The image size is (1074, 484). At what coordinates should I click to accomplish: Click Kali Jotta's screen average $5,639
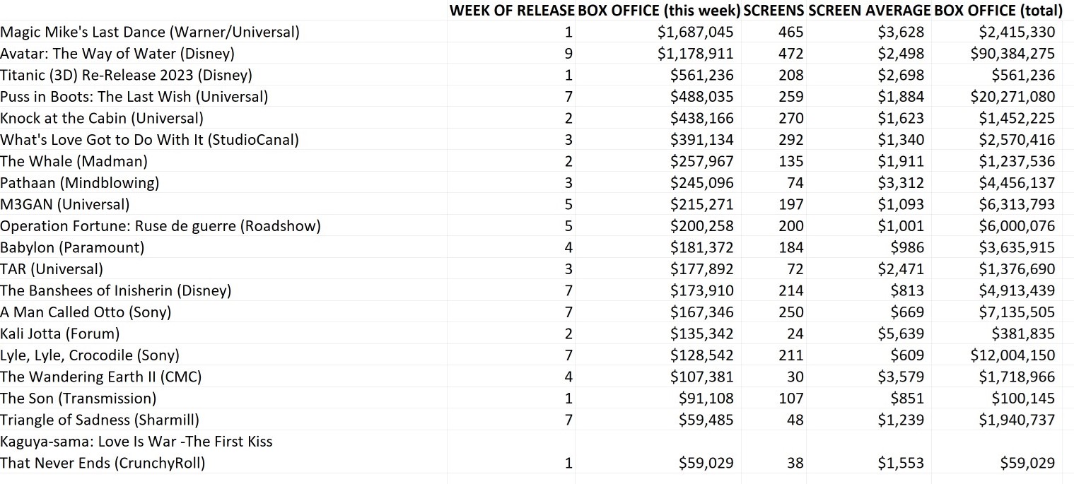tap(900, 334)
